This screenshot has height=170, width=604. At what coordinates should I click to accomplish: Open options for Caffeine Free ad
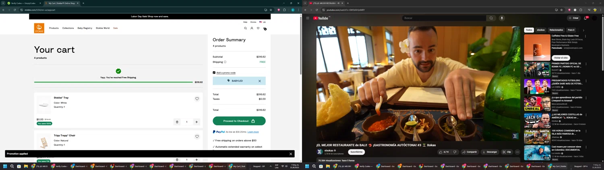click(585, 36)
